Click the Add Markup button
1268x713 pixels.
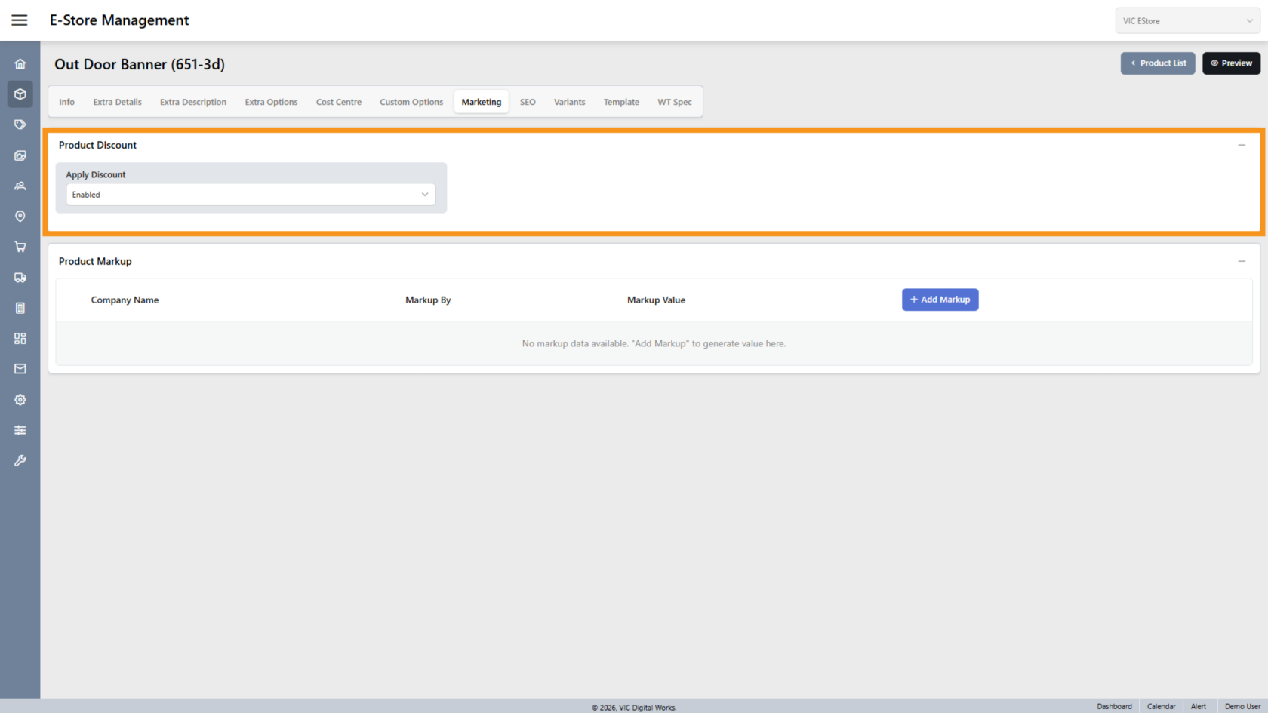940,300
